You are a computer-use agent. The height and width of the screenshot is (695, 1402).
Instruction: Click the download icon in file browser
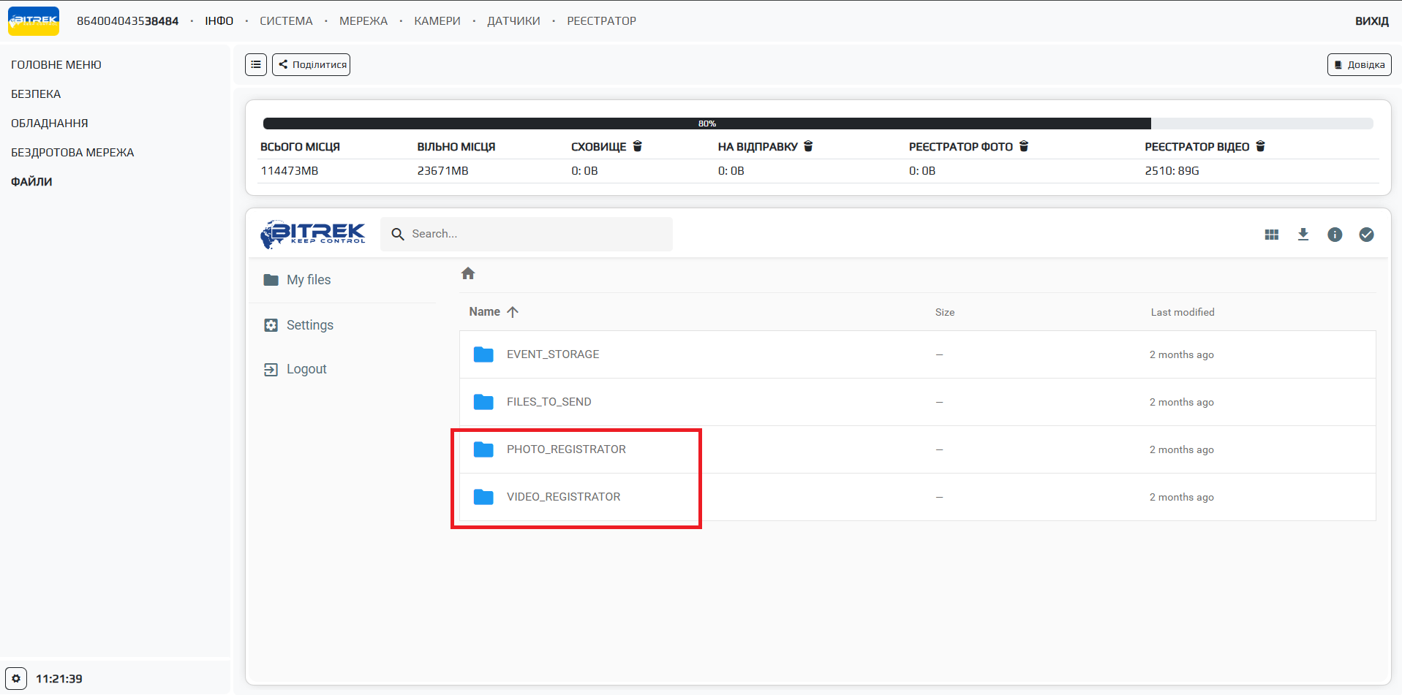pyautogui.click(x=1303, y=235)
